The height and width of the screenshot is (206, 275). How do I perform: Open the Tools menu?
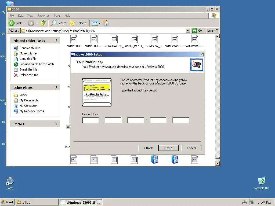(x=57, y=16)
